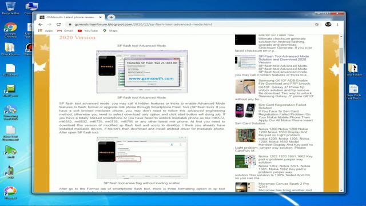Open the New Rich Text Document file
Screen dimensions: 366x206
coord(353,92)
